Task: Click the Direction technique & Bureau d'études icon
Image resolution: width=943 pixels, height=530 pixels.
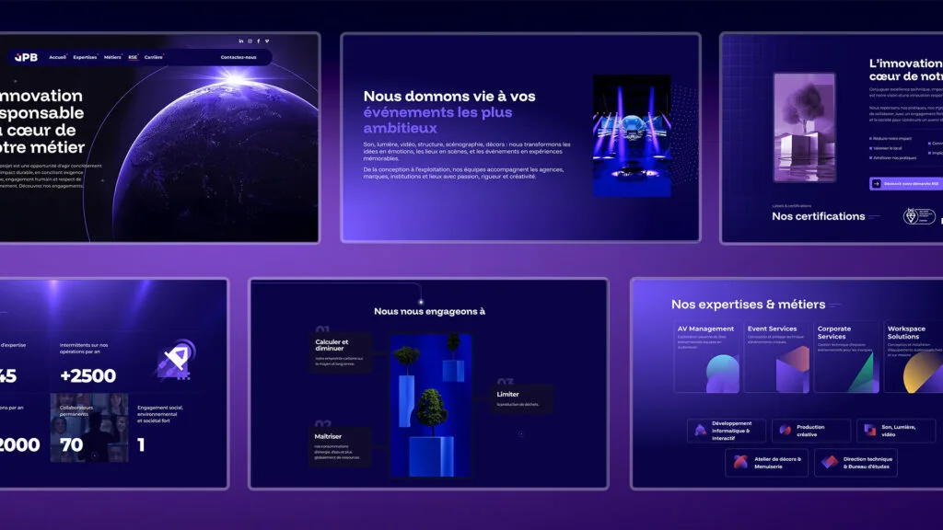Action: (830, 462)
